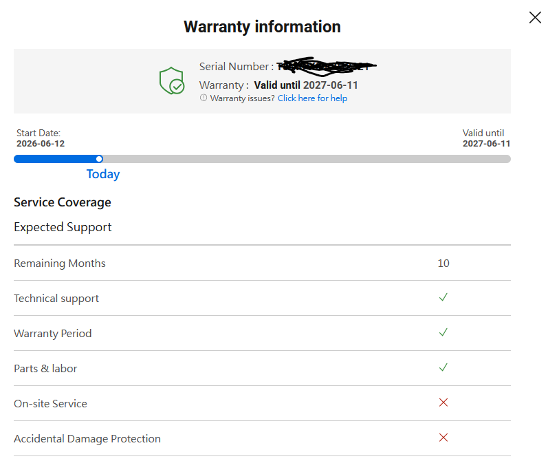This screenshot has height=472, width=548.
Task: Click the Today label under the timeline
Action: pyautogui.click(x=103, y=174)
